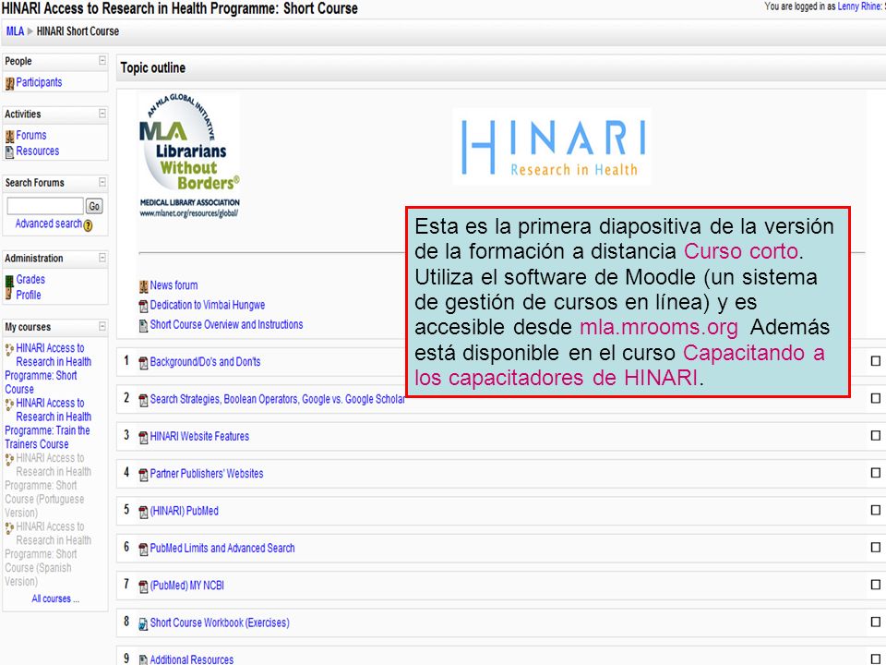Tick the checkbox for topic 1 Background

coord(876,361)
